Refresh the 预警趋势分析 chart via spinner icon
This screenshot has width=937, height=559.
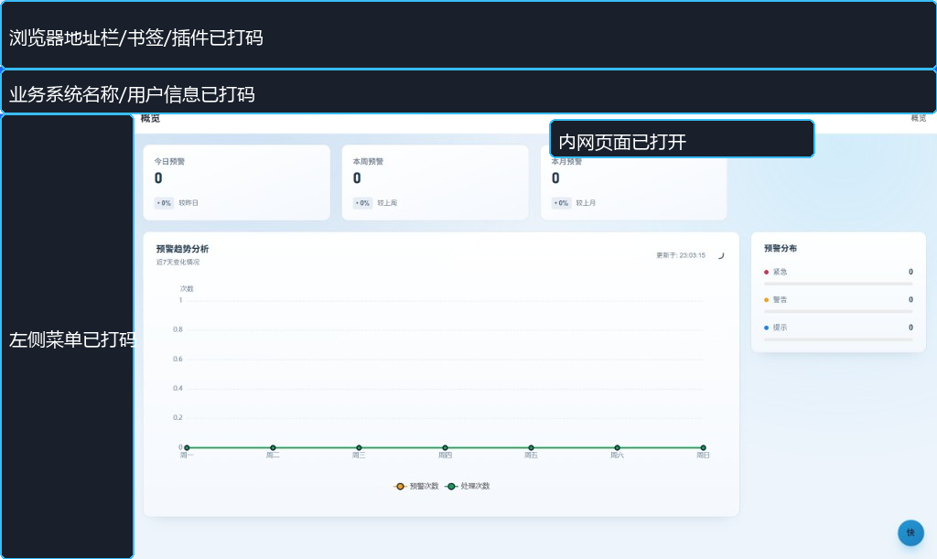pos(721,255)
